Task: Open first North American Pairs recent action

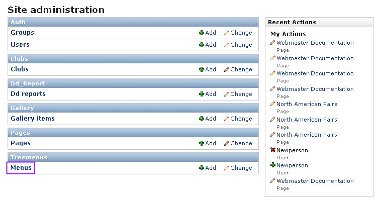Action: (x=307, y=105)
